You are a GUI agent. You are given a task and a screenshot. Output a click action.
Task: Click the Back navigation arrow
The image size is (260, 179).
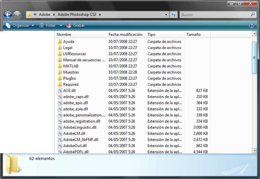coord(8,15)
